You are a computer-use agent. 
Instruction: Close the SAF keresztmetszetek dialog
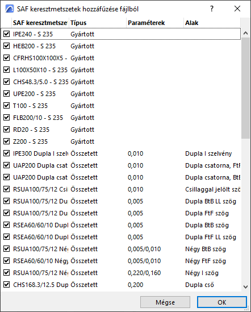pos(237,9)
